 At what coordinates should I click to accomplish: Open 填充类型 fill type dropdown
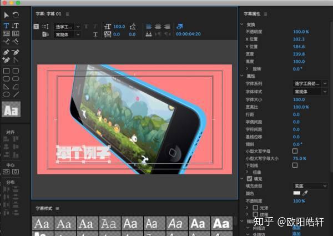(310, 186)
